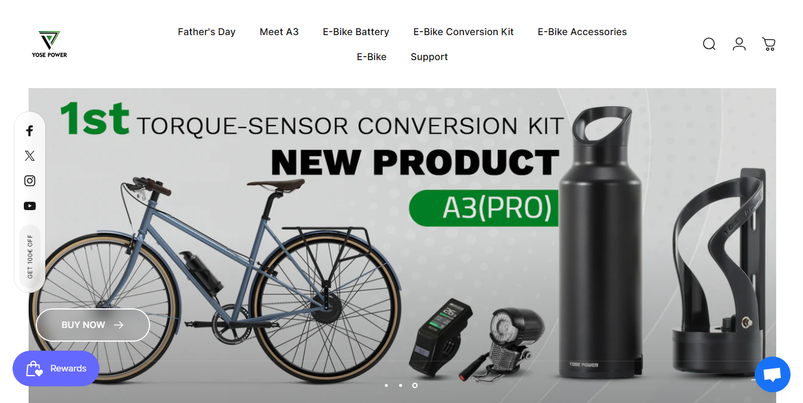Open the Meet A3 menu item
Screen dimensions: 803x403
pos(279,32)
